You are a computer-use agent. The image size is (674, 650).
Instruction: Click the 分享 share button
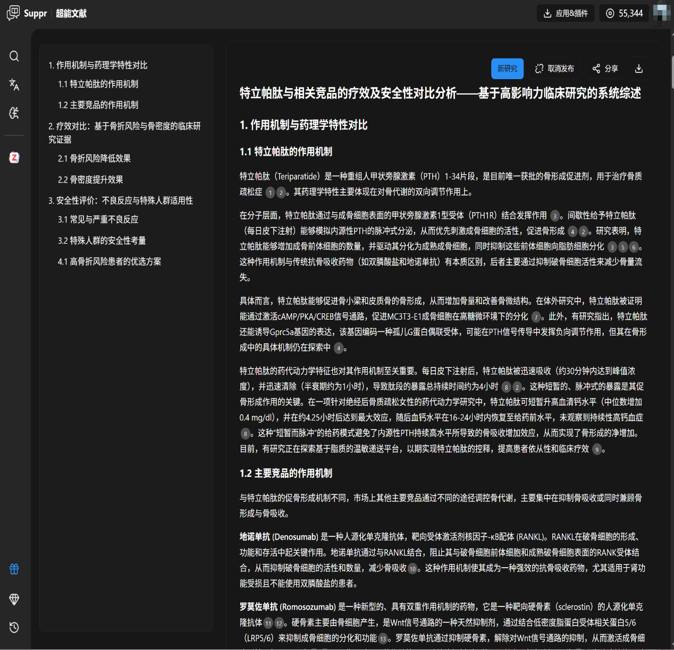(605, 69)
